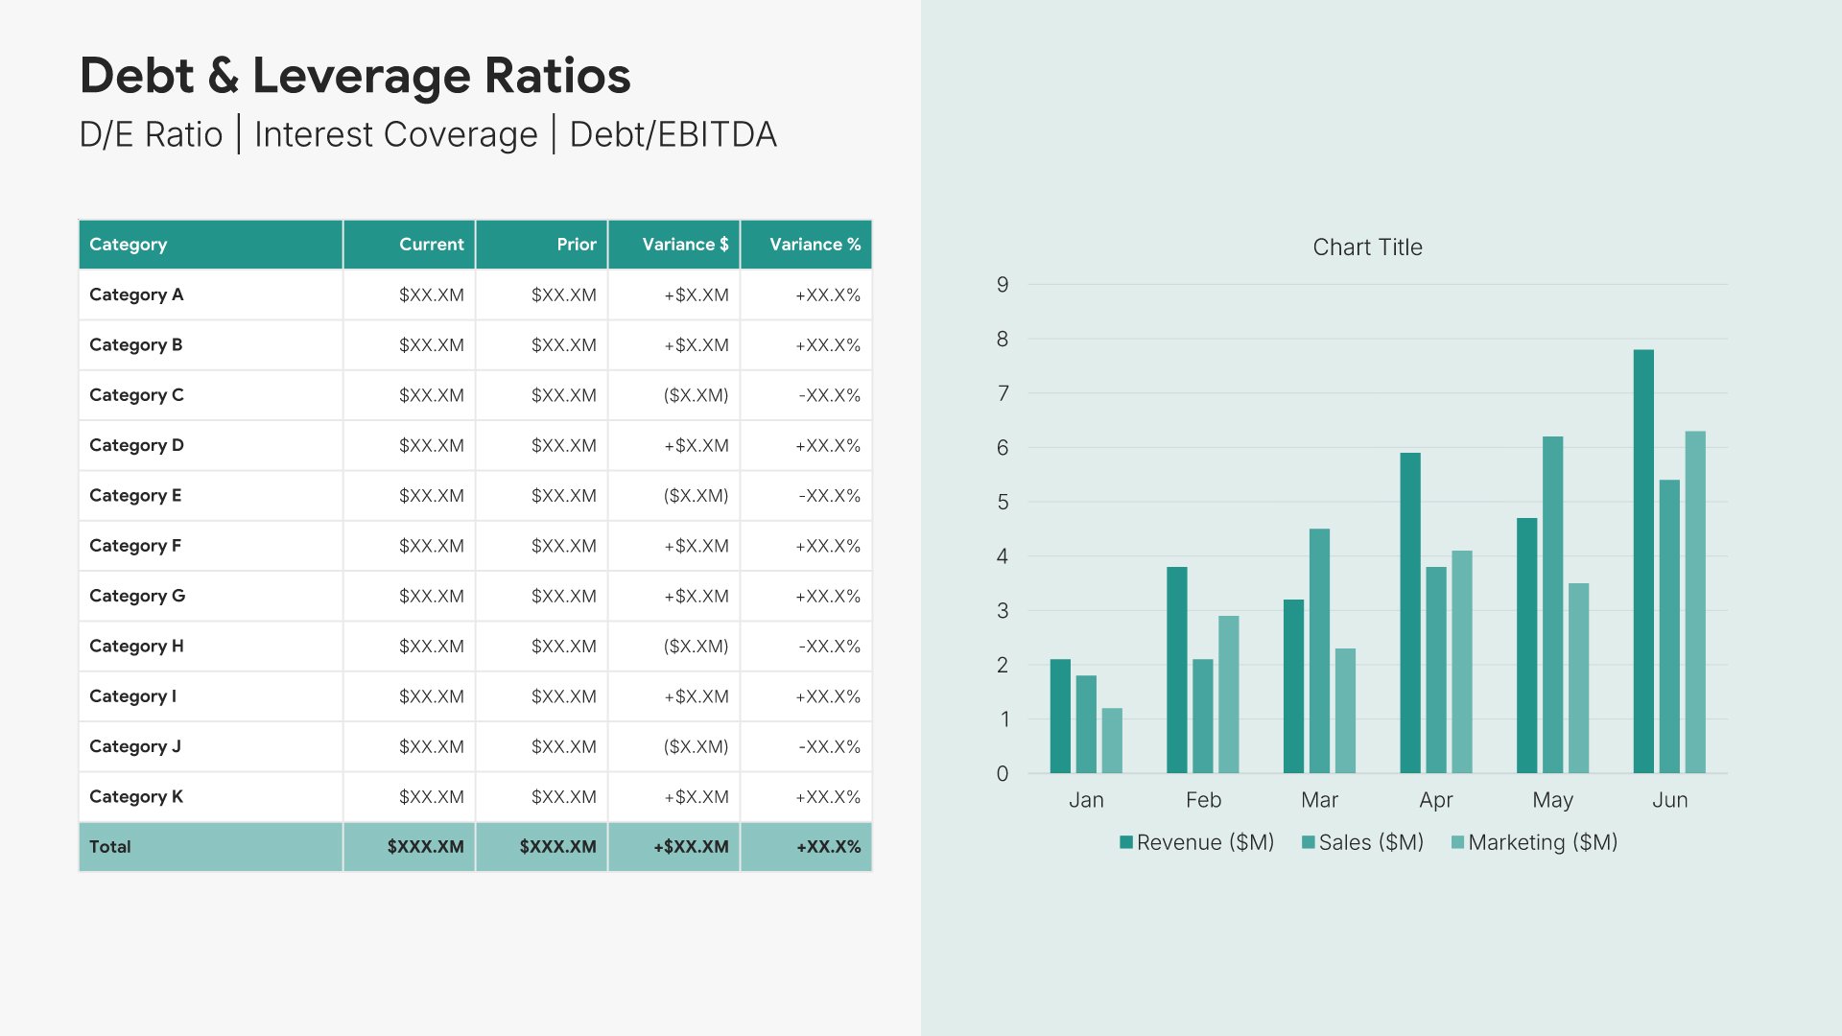
Task: Click Category C Variance $ cell
Action: coord(696,395)
